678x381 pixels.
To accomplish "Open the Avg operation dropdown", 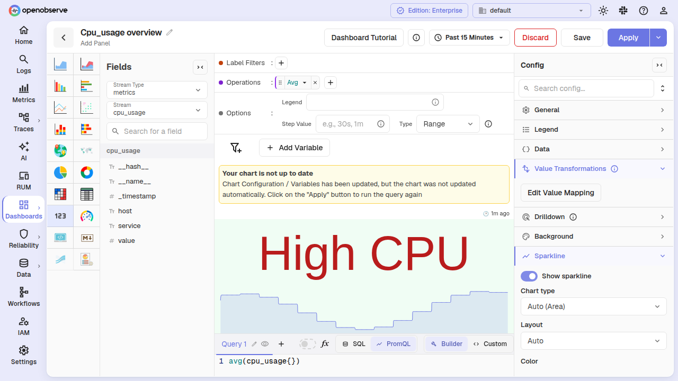I will click(x=297, y=83).
